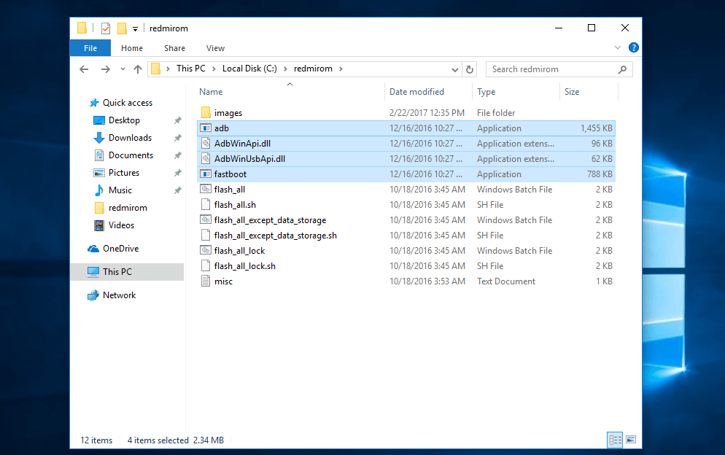This screenshot has height=455, width=725.
Task: Click redmirom in the address bar path
Action: pyautogui.click(x=313, y=69)
